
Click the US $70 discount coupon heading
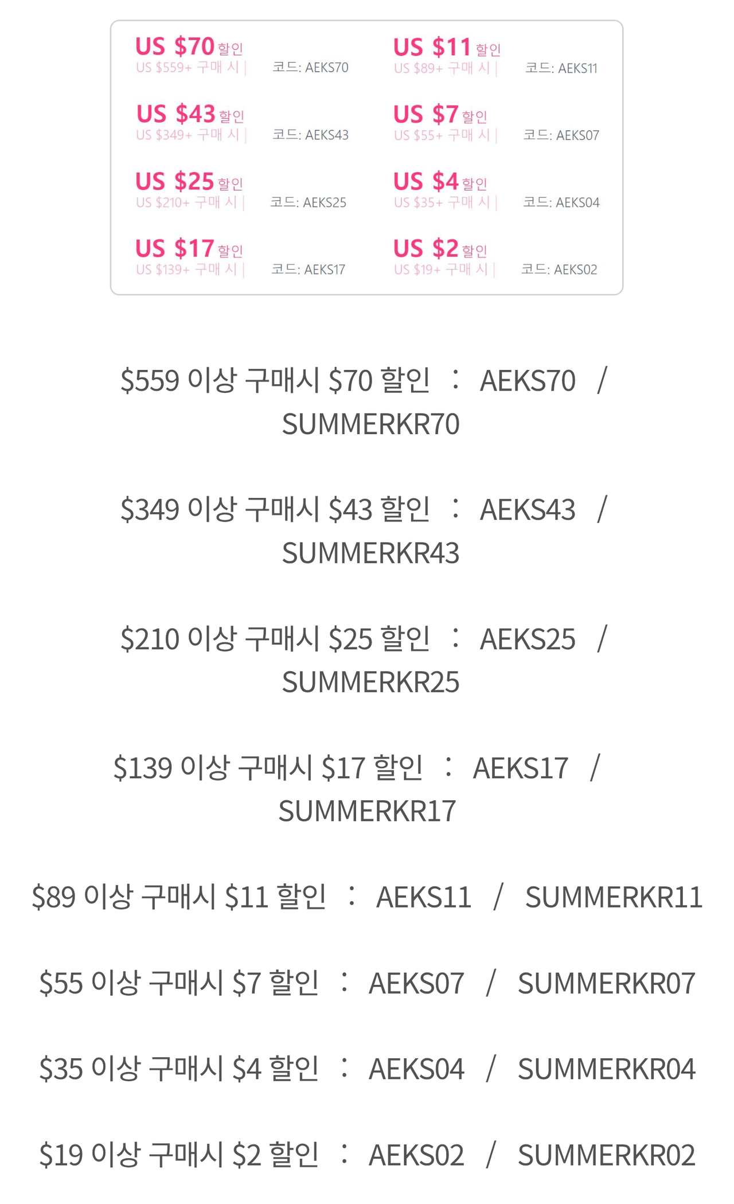pos(189,46)
